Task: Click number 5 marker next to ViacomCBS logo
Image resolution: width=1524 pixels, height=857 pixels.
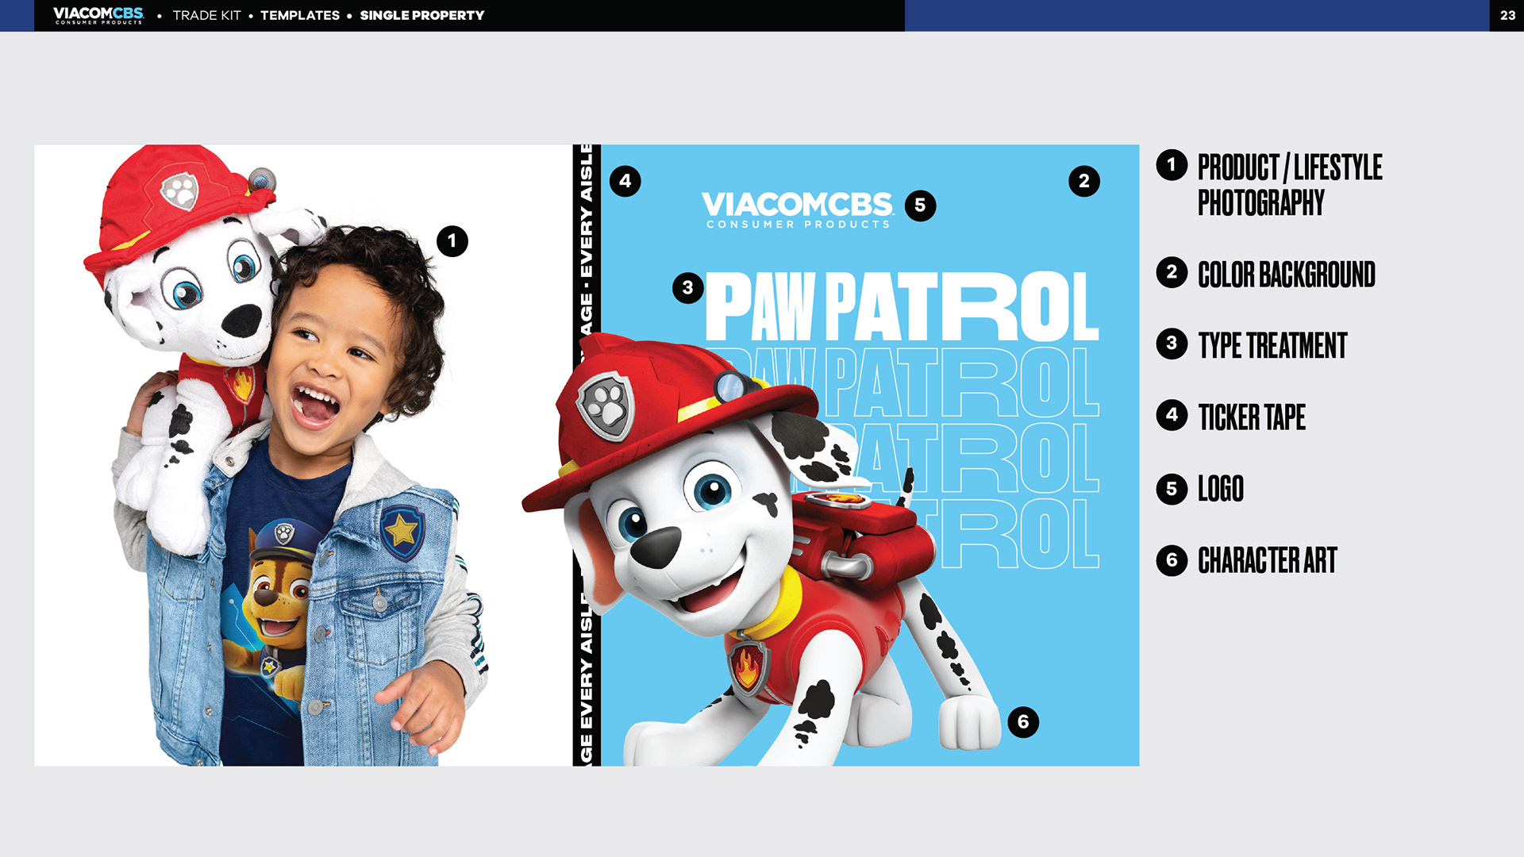Action: (x=920, y=206)
